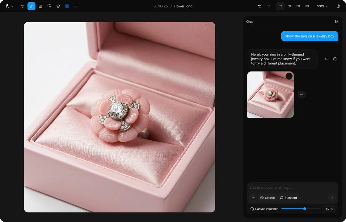
Task: Click the plus icon in the top toolbar
Action: tap(76, 6)
